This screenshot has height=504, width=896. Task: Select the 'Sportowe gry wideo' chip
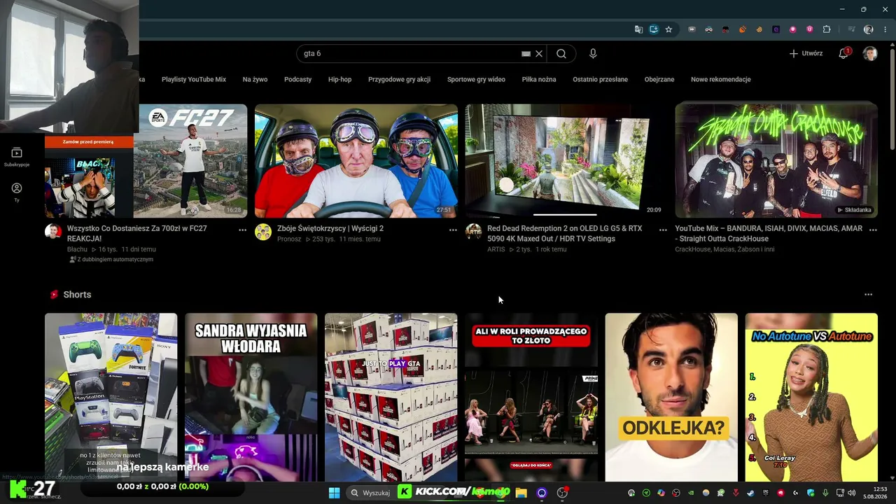[x=476, y=79]
